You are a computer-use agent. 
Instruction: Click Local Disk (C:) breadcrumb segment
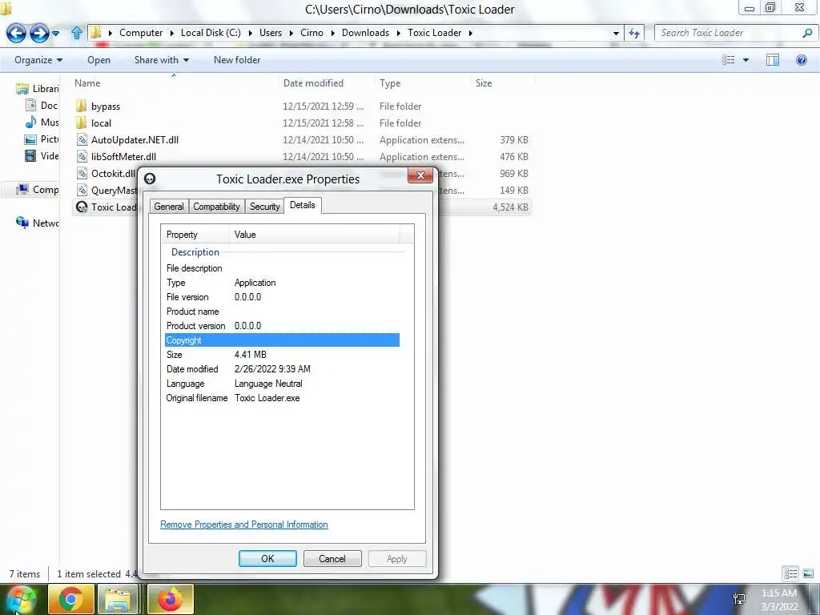(x=211, y=33)
